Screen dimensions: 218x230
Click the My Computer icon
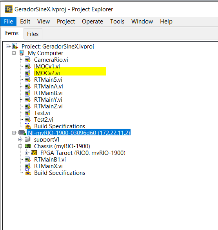click(22, 53)
